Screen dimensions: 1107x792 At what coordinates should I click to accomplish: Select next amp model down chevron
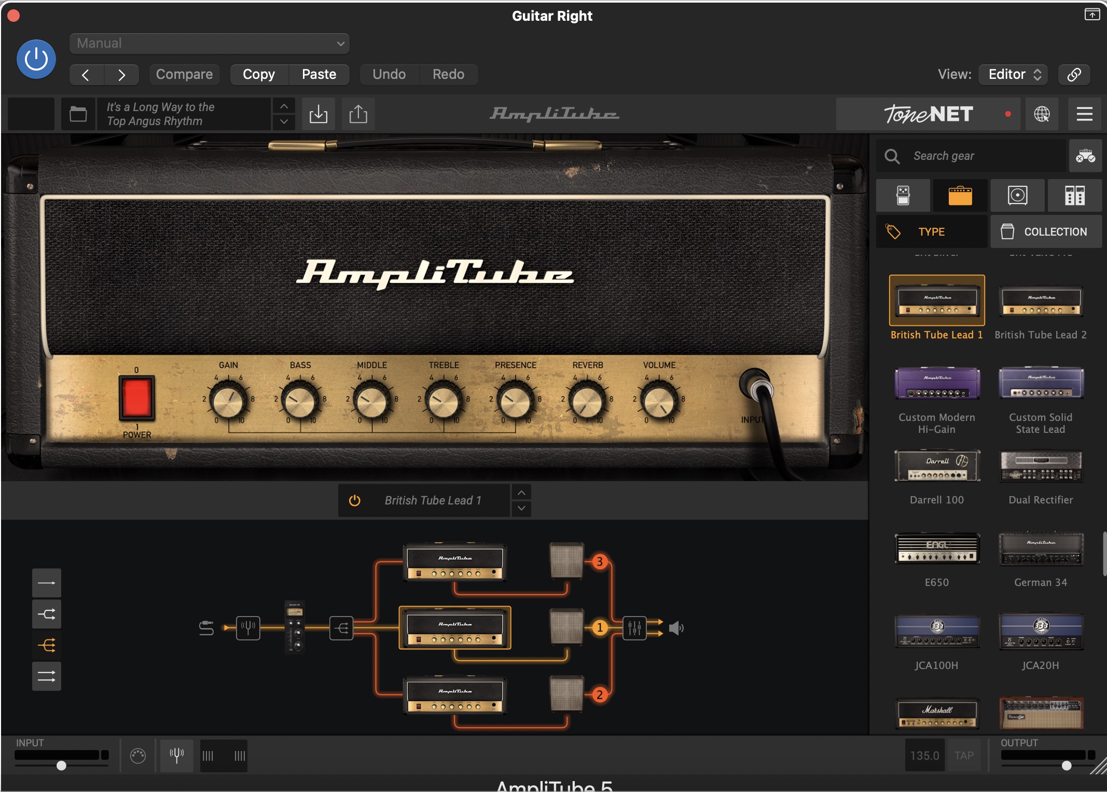(521, 509)
